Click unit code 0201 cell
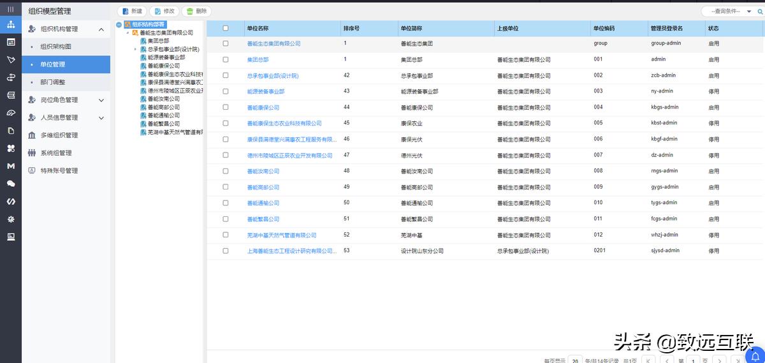The height and width of the screenshot is (363, 765). pos(599,251)
